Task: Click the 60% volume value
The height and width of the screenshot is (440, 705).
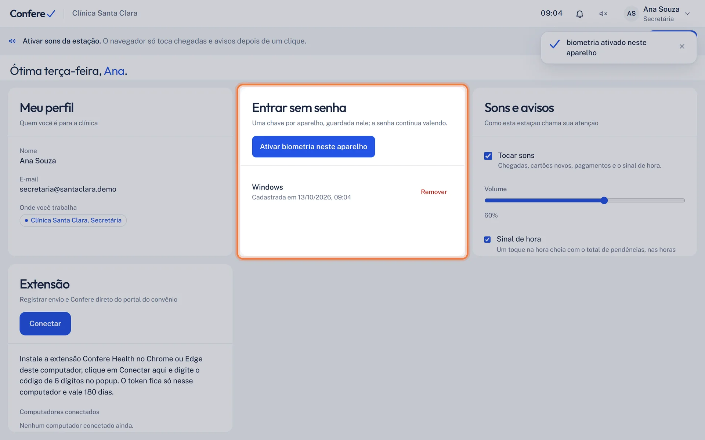Action: pos(491,215)
